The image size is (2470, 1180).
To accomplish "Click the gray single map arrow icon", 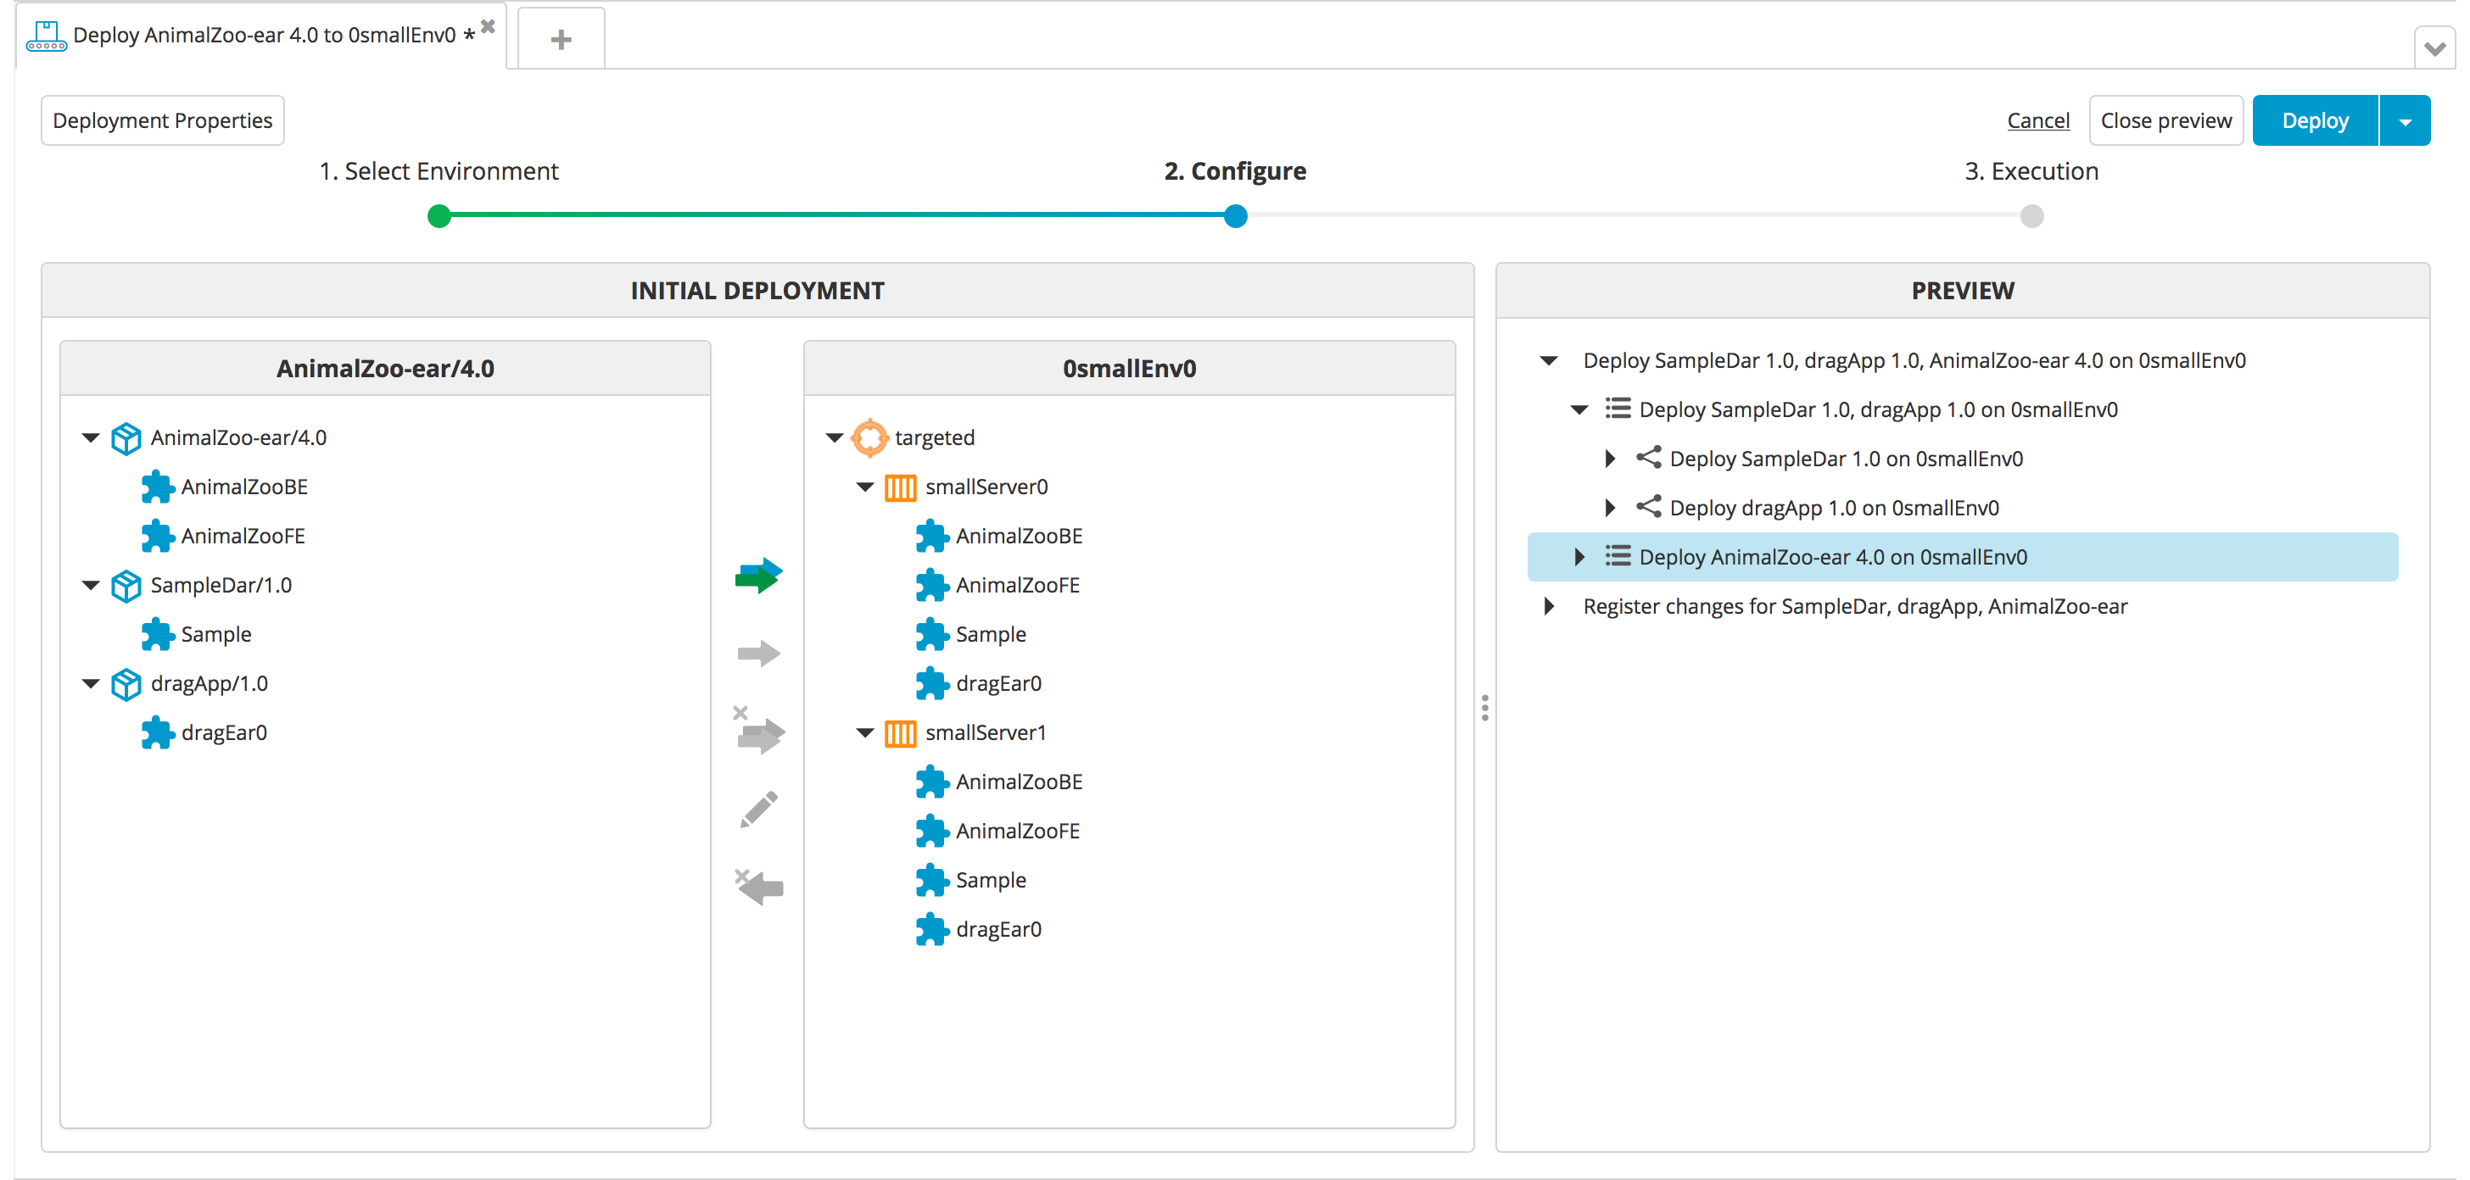I will [x=758, y=654].
